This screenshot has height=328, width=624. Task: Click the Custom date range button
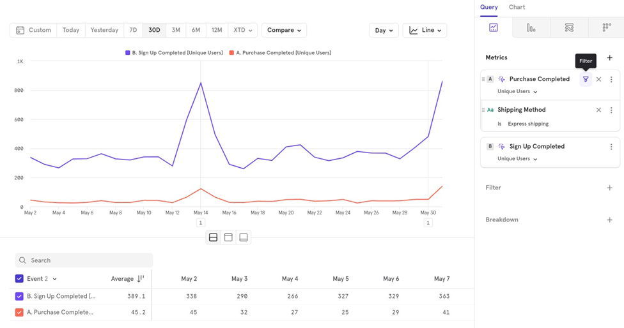pos(33,30)
